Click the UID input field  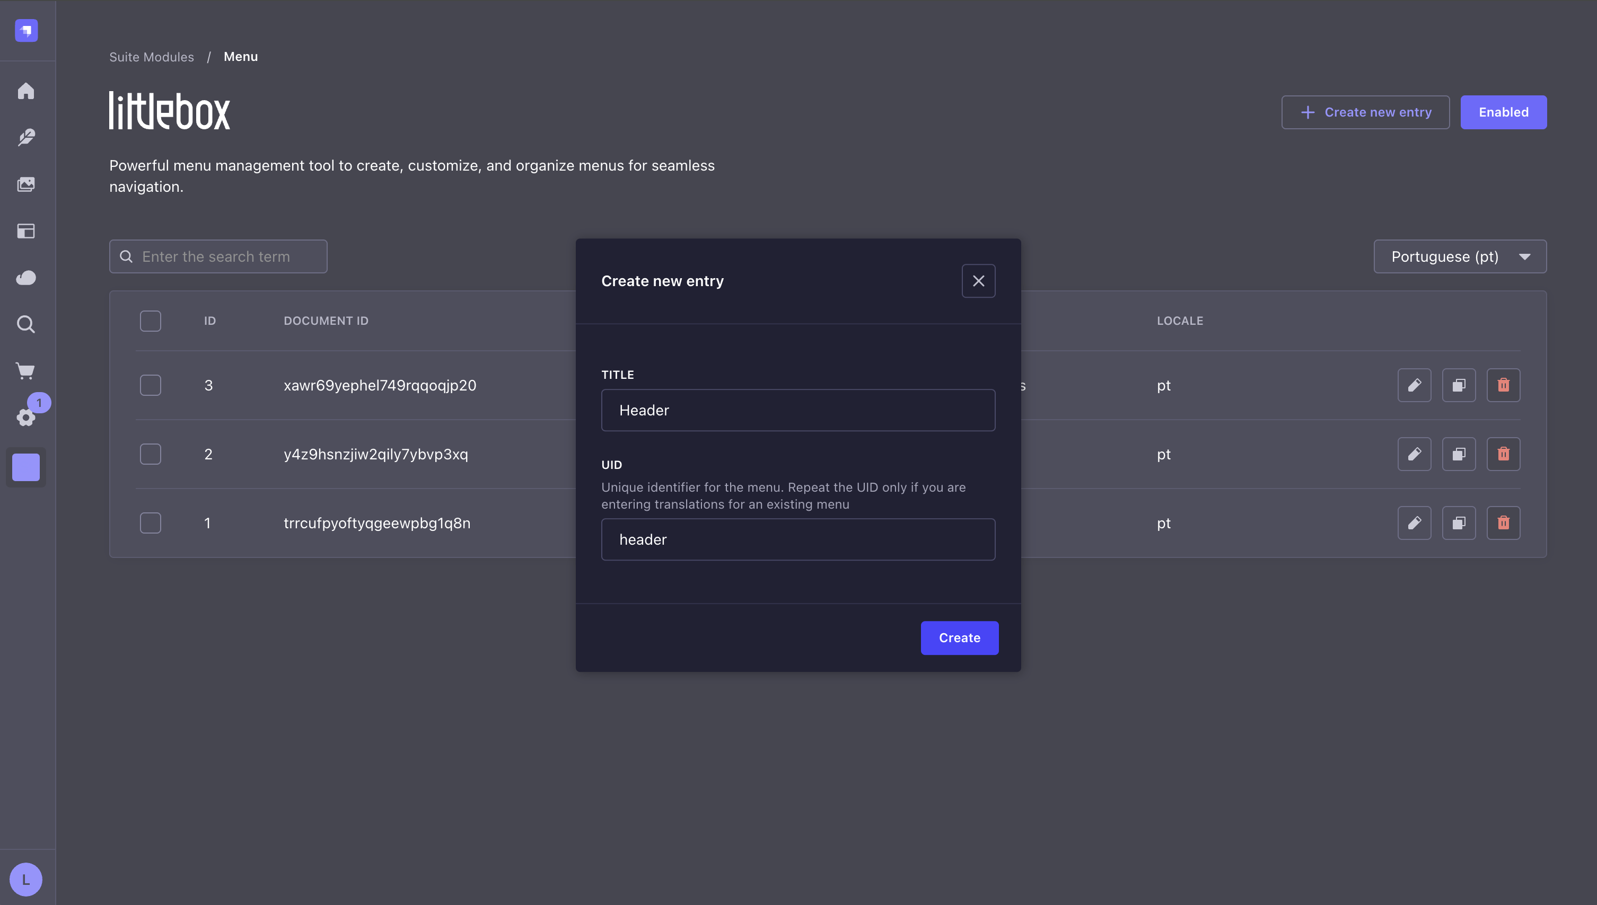coord(798,539)
